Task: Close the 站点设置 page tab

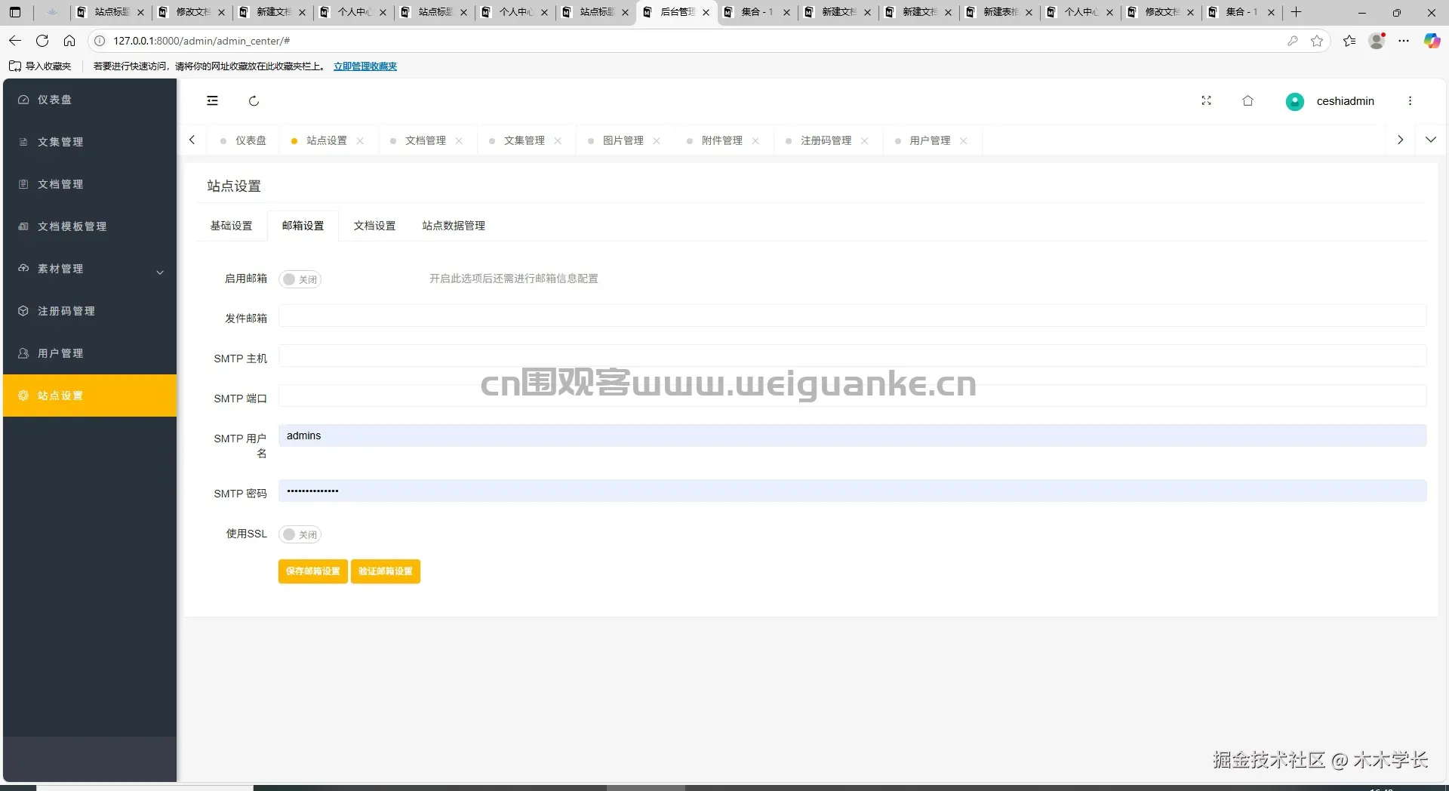Action: [x=360, y=141]
